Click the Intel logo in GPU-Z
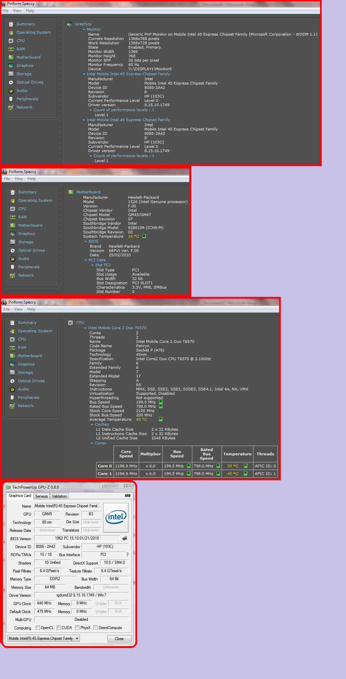 [x=115, y=517]
